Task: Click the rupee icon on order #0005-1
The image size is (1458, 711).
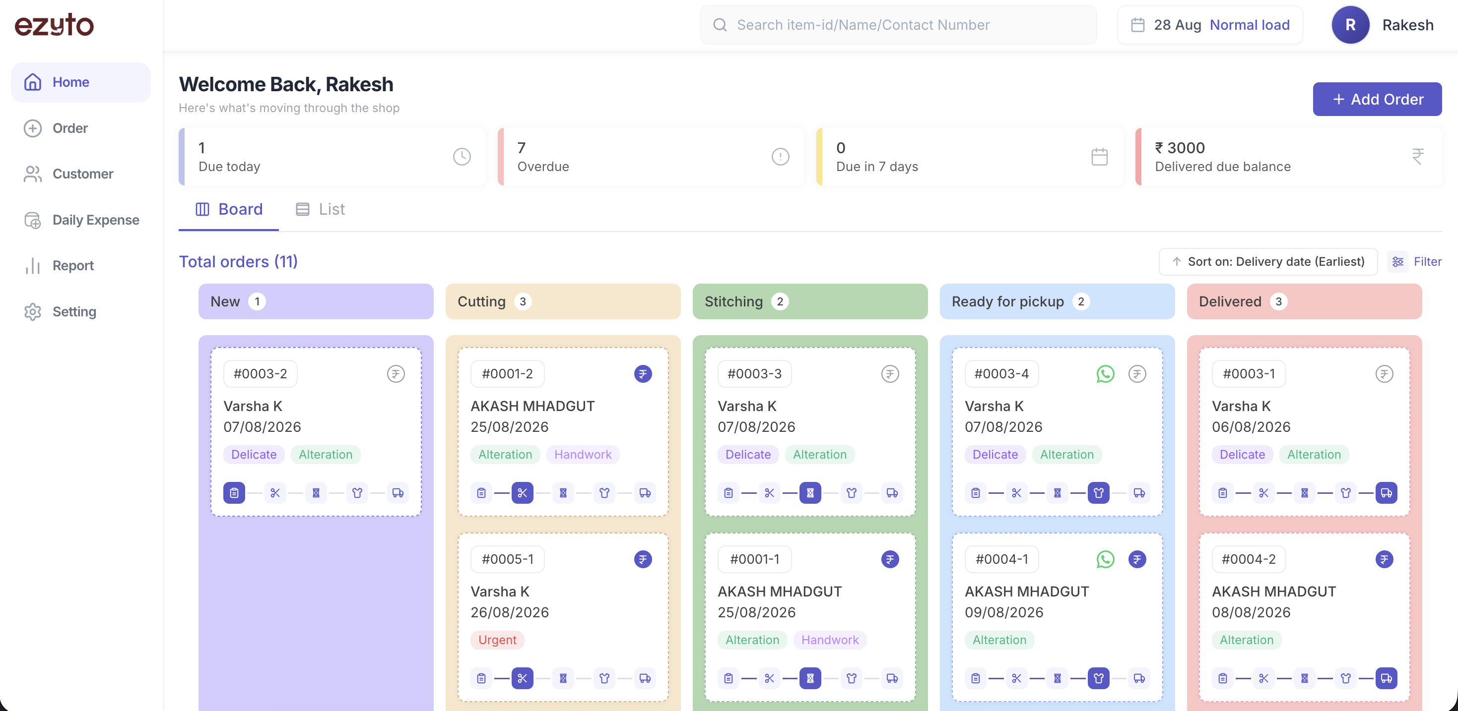Action: (642, 559)
